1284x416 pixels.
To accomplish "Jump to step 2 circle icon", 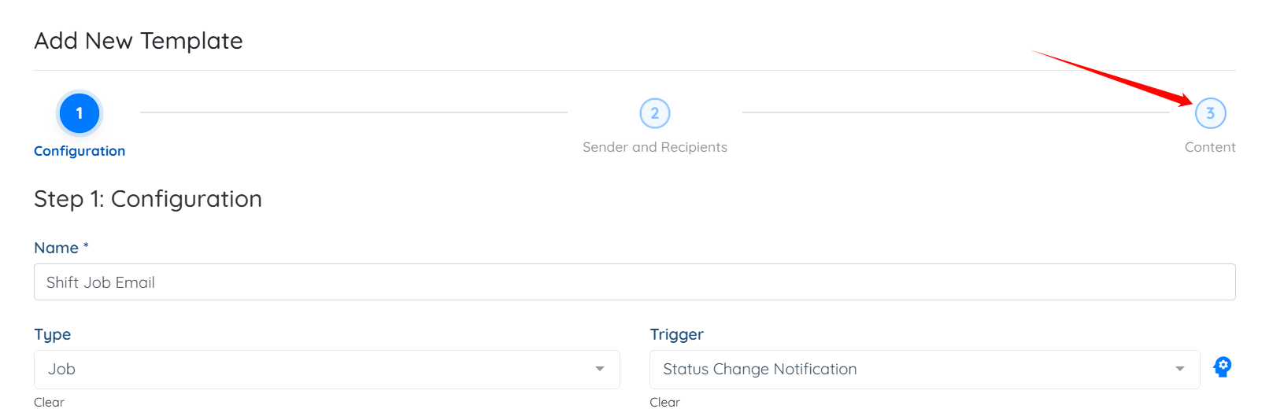I will tap(655, 113).
